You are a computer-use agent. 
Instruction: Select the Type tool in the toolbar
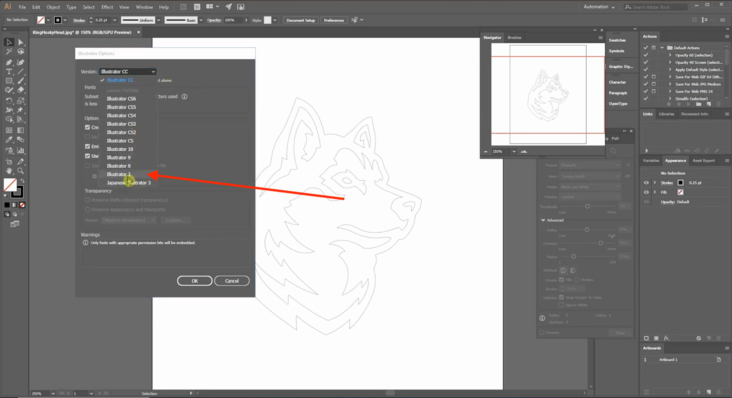point(9,71)
